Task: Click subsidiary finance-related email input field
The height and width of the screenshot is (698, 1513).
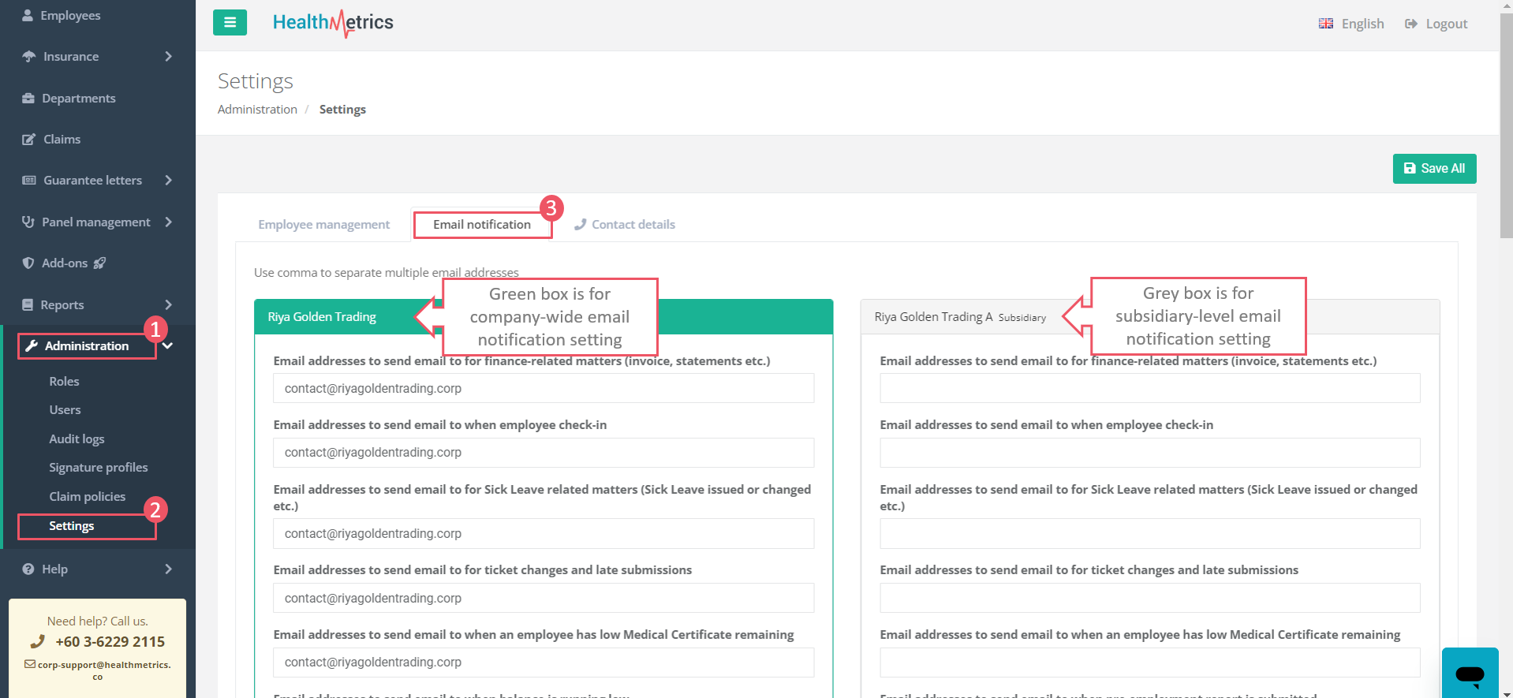Action: point(1149,389)
